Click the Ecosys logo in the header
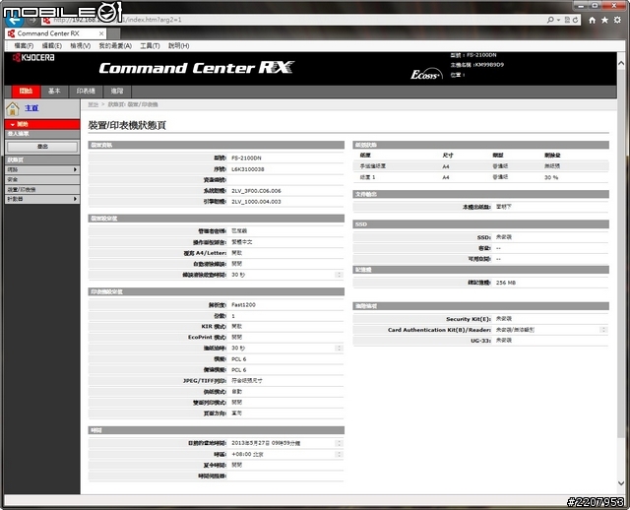Screen dimensions: 630x510 [x=426, y=74]
